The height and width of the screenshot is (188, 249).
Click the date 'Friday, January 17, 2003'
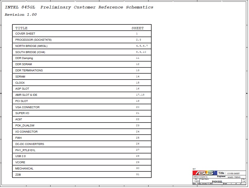[x=205, y=184]
